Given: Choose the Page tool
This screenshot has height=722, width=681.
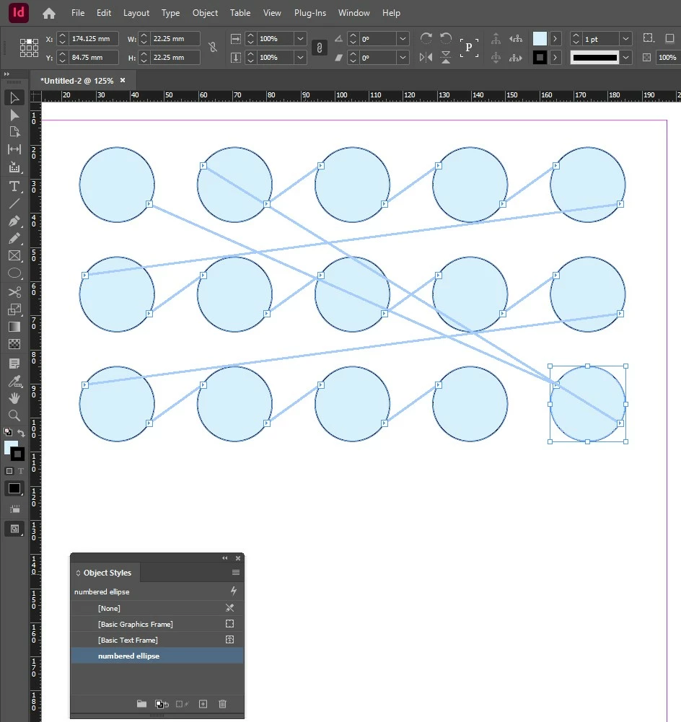Looking at the screenshot, I should [x=14, y=132].
